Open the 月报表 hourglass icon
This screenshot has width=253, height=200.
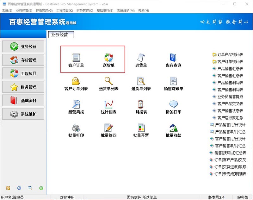pos(141,104)
